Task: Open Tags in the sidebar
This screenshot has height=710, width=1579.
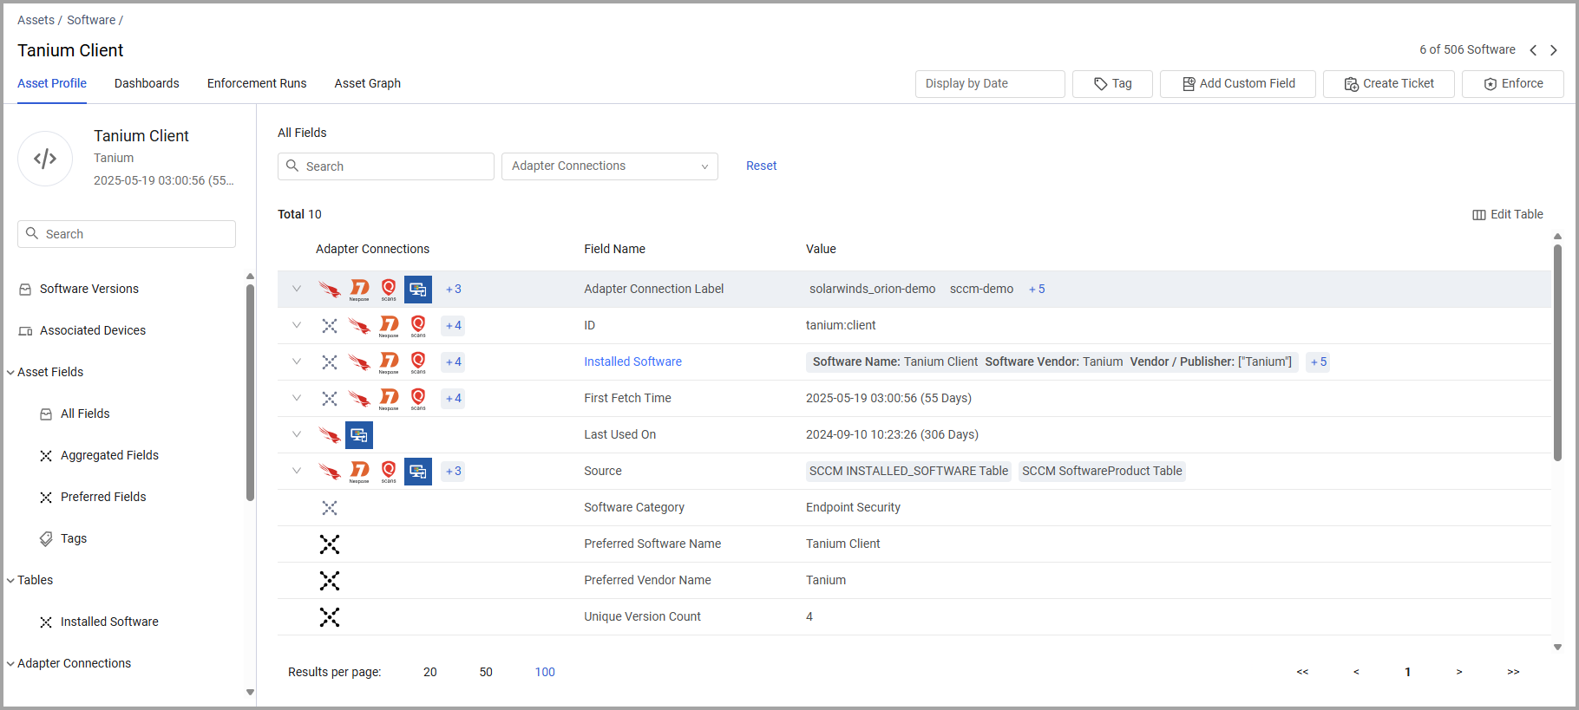Action: (x=74, y=538)
